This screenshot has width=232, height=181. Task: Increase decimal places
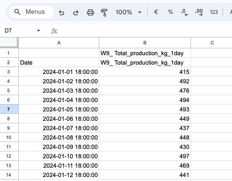coord(199,12)
